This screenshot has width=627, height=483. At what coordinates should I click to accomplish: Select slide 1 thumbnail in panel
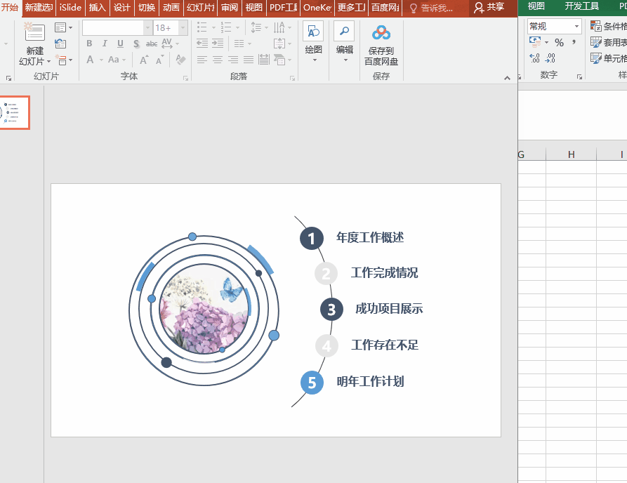pos(15,113)
